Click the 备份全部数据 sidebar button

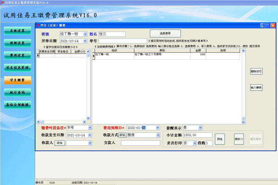(x=18, y=105)
